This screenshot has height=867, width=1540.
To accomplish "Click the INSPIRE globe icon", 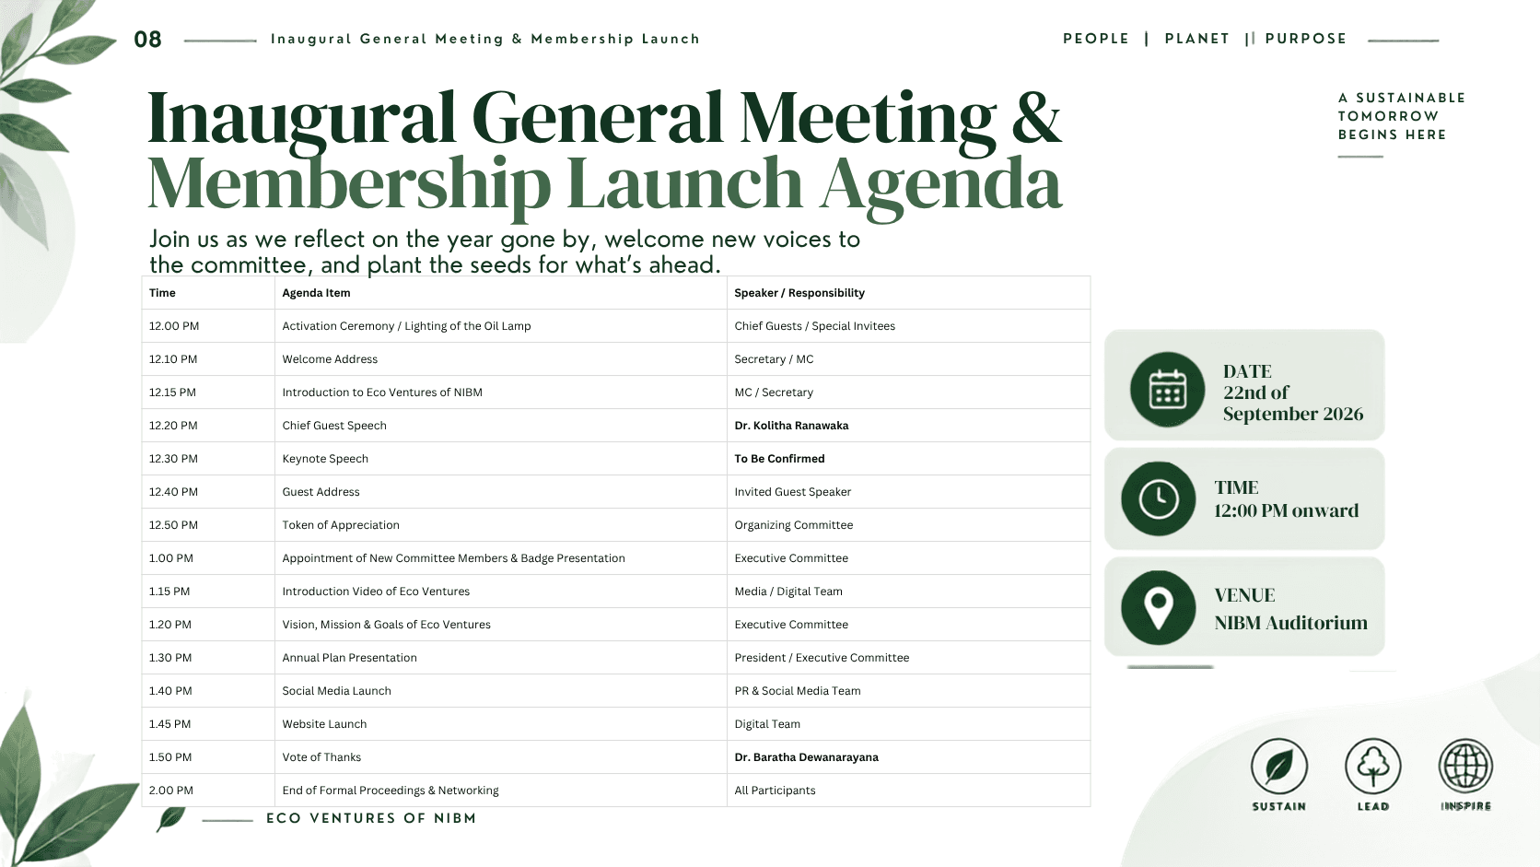I will [1465, 766].
